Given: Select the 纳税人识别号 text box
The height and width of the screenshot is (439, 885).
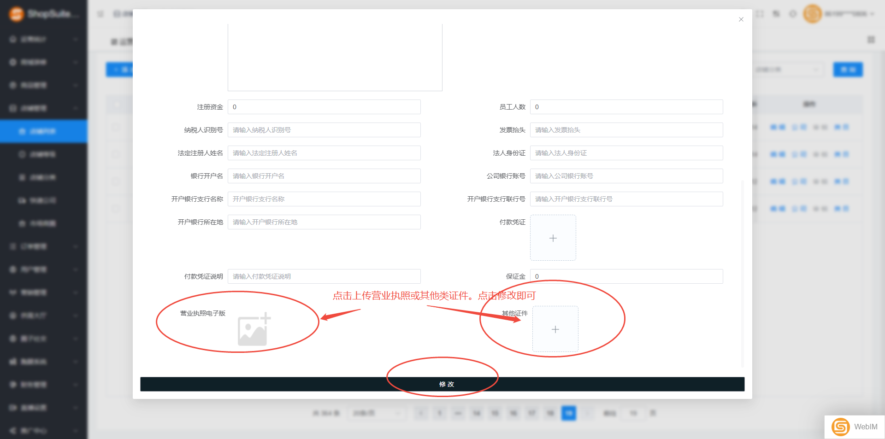Looking at the screenshot, I should (x=324, y=130).
